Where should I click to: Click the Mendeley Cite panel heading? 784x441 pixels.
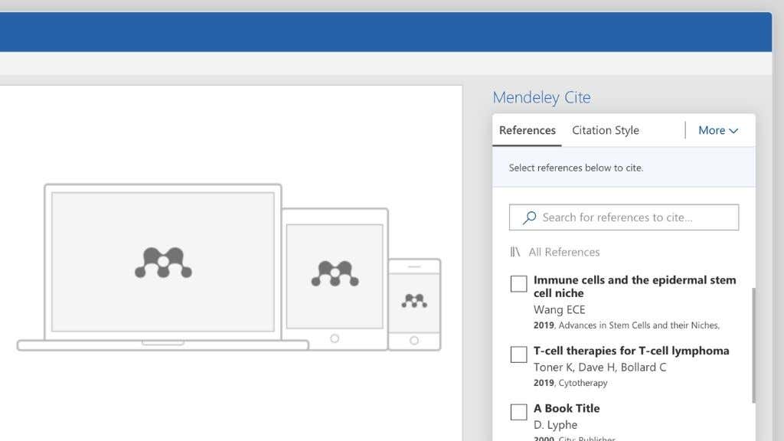[541, 97]
